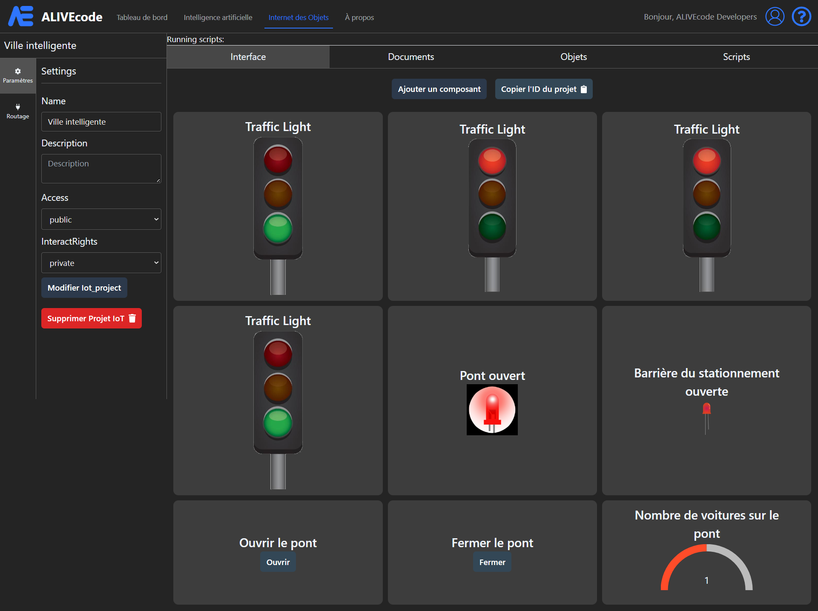Click the Name input field
The height and width of the screenshot is (611, 818).
coord(101,122)
